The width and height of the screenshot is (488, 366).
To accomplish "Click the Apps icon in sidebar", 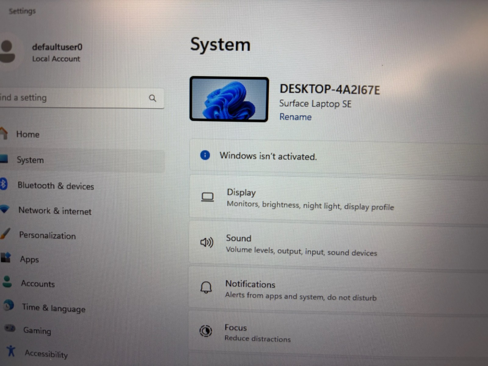I will (x=6, y=258).
